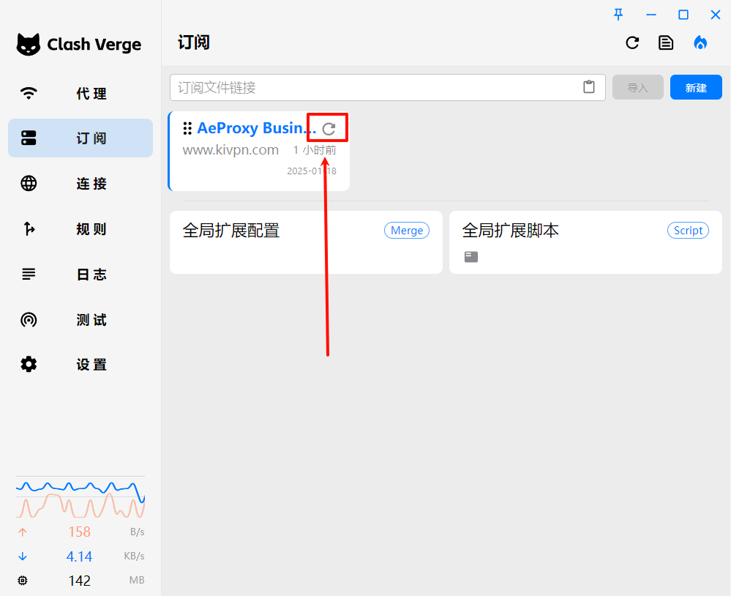
Task: Pin the window with the pushpin icon
Action: pyautogui.click(x=618, y=15)
